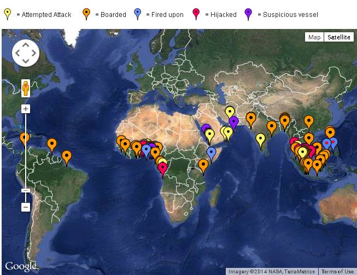Open the Terms of Use link

pyautogui.click(x=337, y=272)
